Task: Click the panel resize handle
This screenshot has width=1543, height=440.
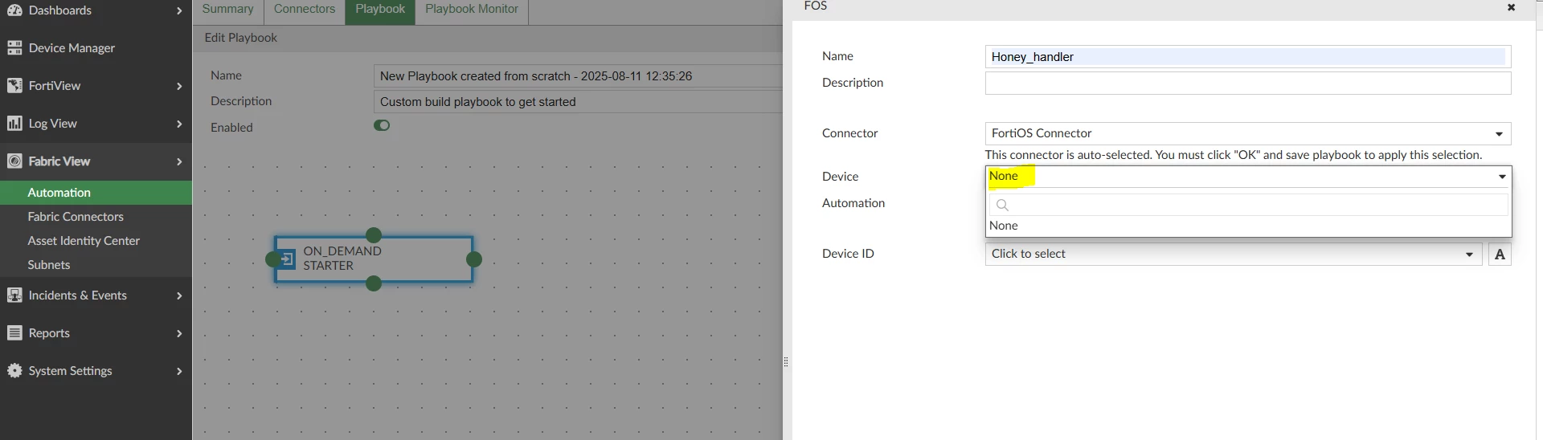Action: point(786,362)
